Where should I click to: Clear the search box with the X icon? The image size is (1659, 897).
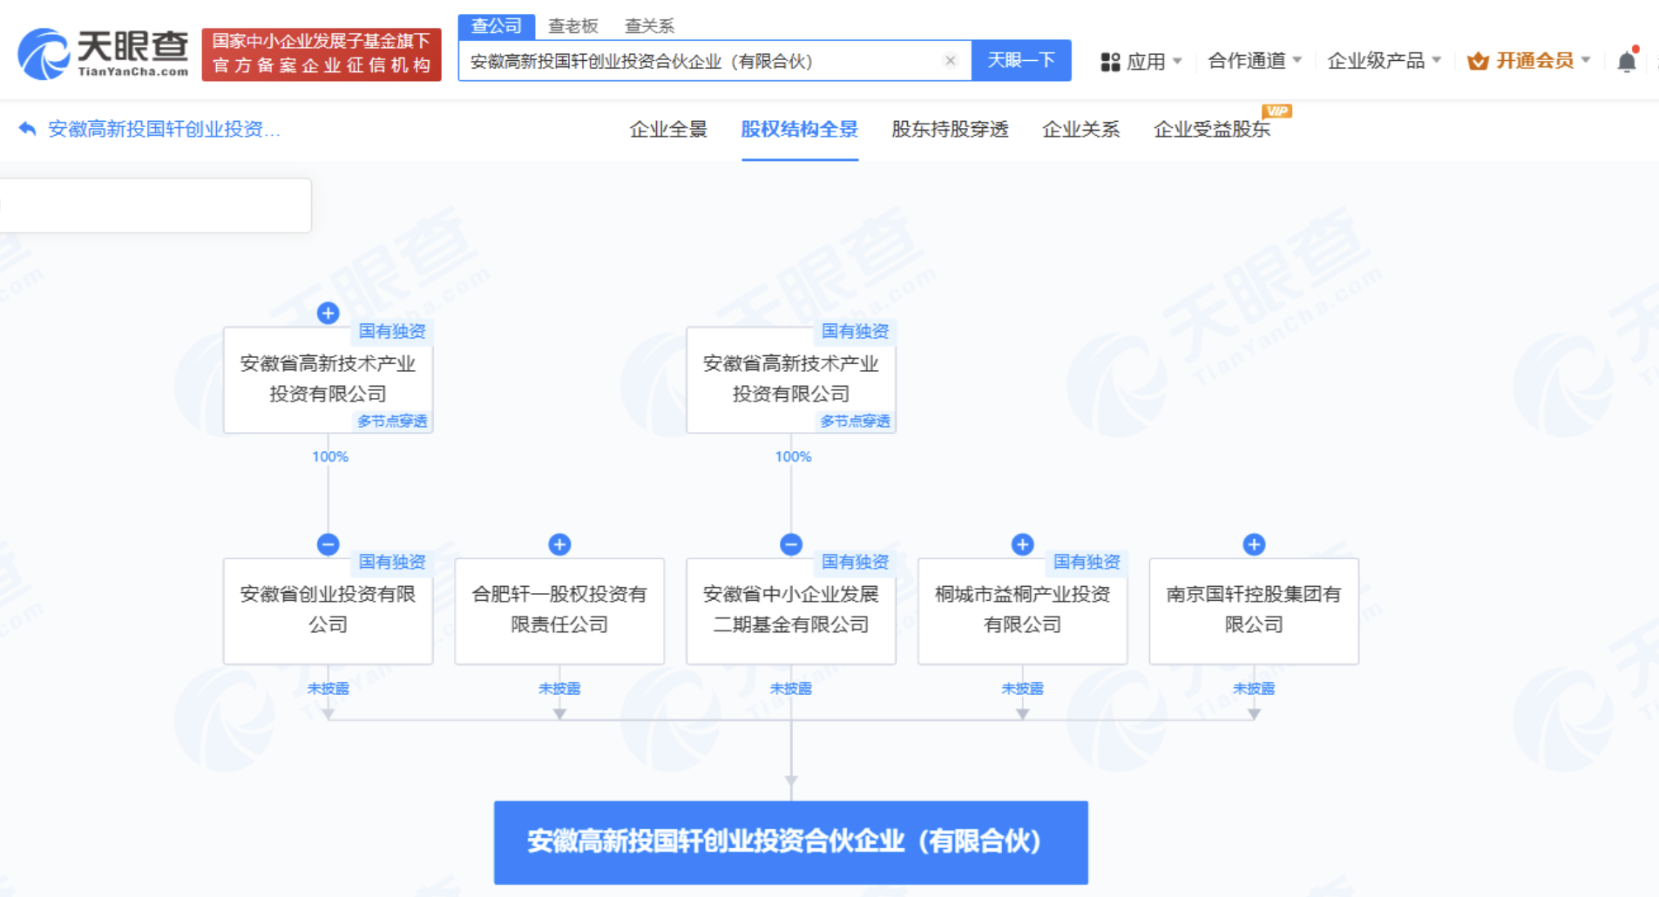coord(950,60)
